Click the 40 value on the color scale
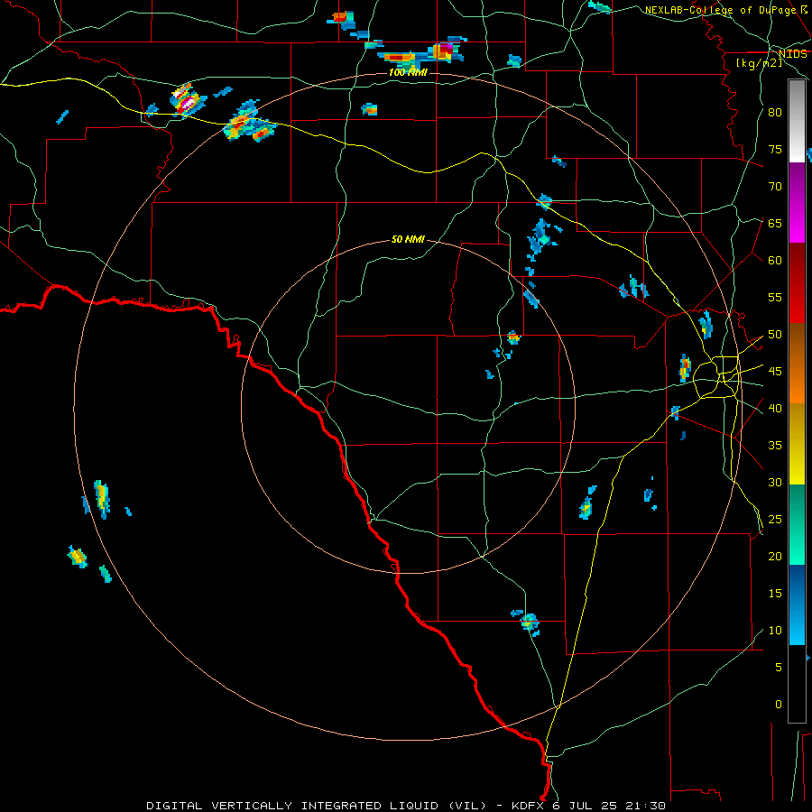The image size is (812, 812). pos(775,409)
